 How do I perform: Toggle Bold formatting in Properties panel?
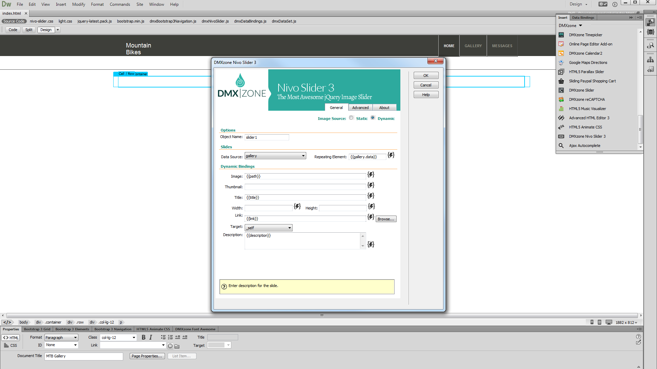pos(143,337)
